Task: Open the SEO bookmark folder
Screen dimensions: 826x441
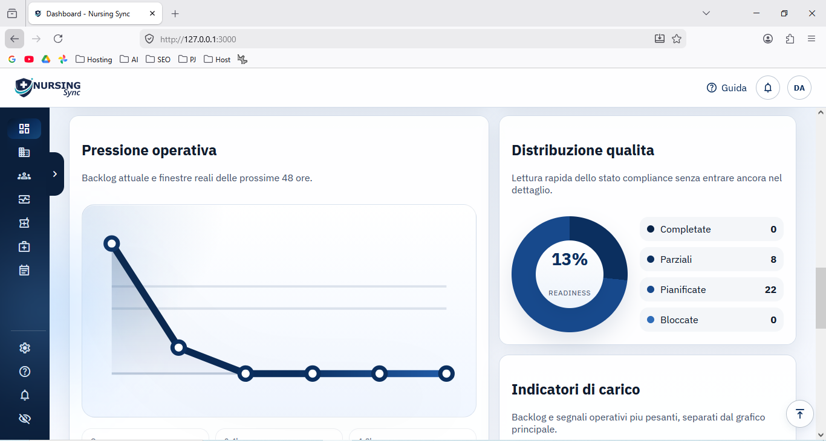Action: pos(158,59)
